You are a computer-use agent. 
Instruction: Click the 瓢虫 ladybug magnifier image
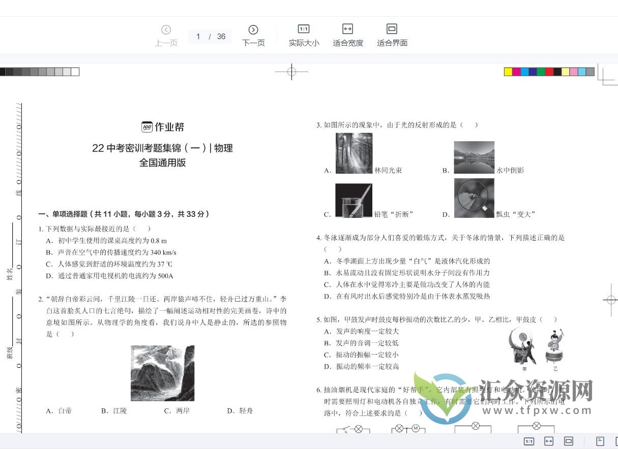click(474, 198)
